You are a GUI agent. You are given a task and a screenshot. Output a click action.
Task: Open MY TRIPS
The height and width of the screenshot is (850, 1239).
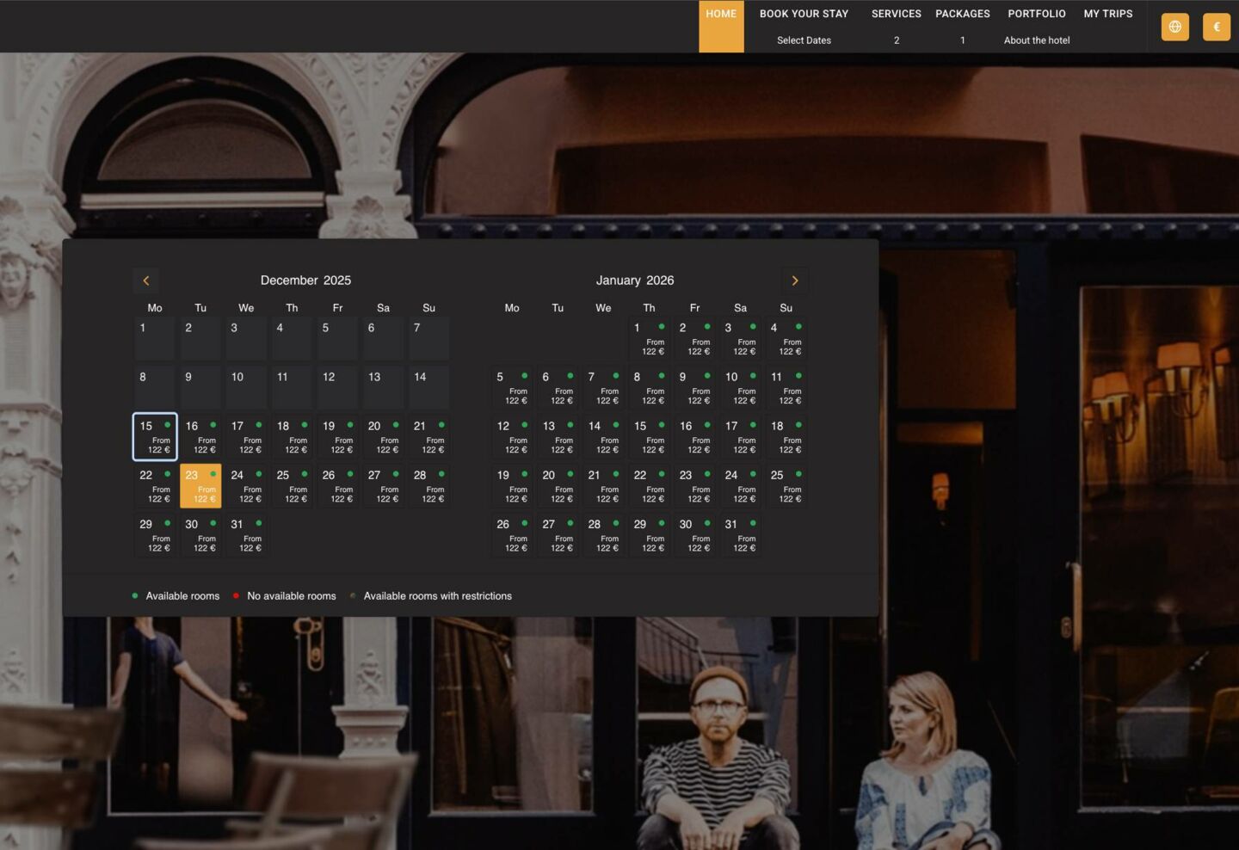coord(1108,14)
